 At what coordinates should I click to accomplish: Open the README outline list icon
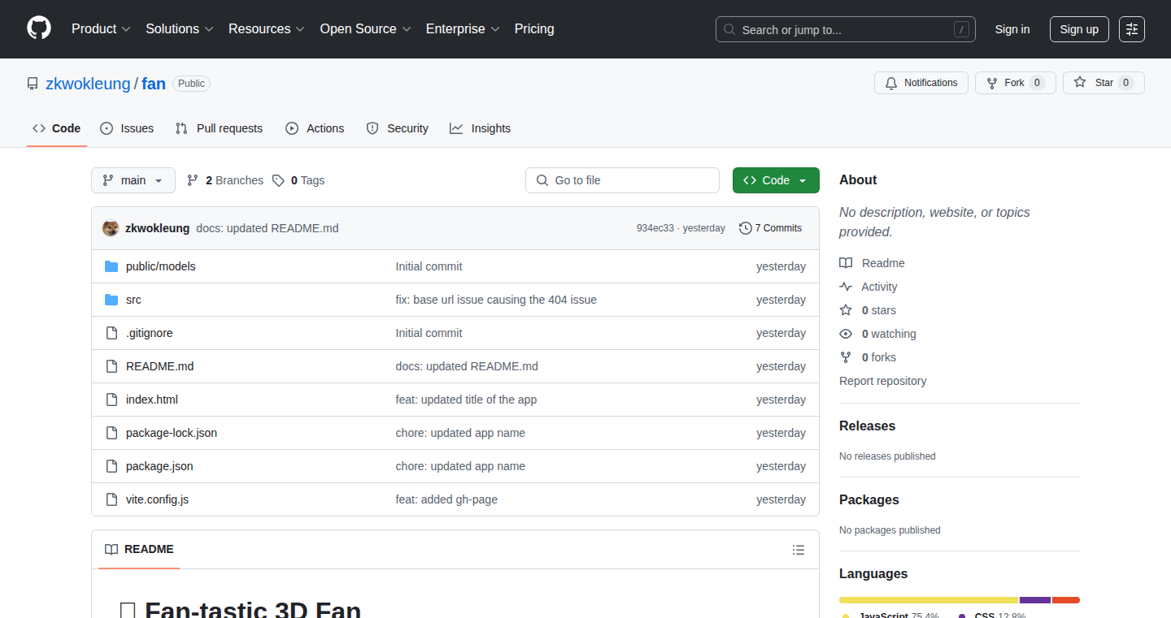[x=799, y=550]
